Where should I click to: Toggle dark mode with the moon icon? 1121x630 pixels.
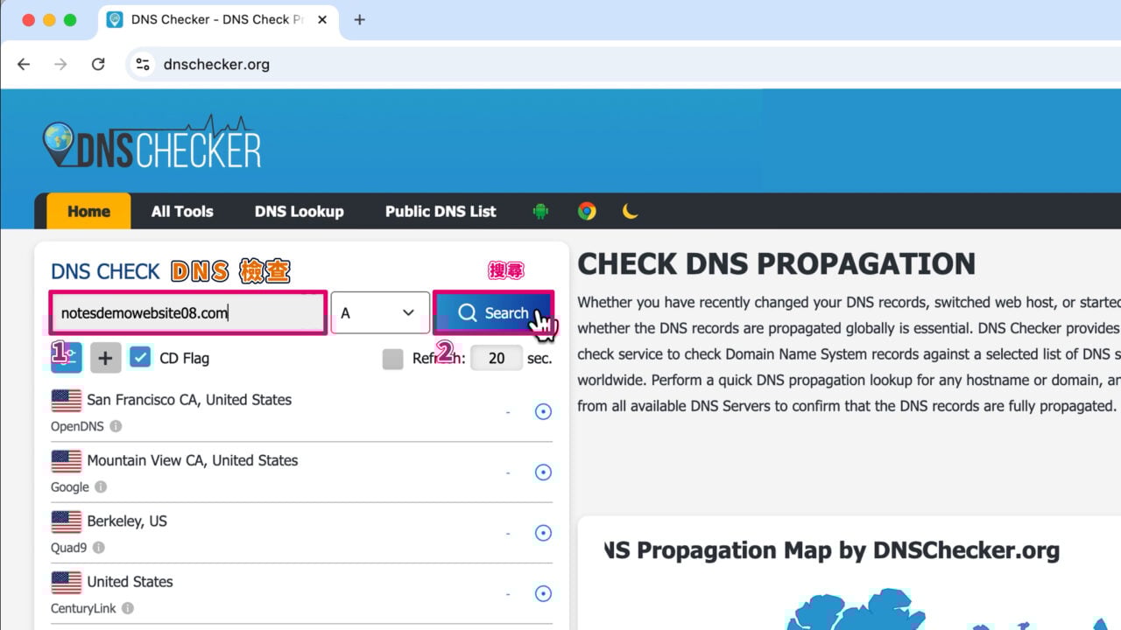point(631,211)
